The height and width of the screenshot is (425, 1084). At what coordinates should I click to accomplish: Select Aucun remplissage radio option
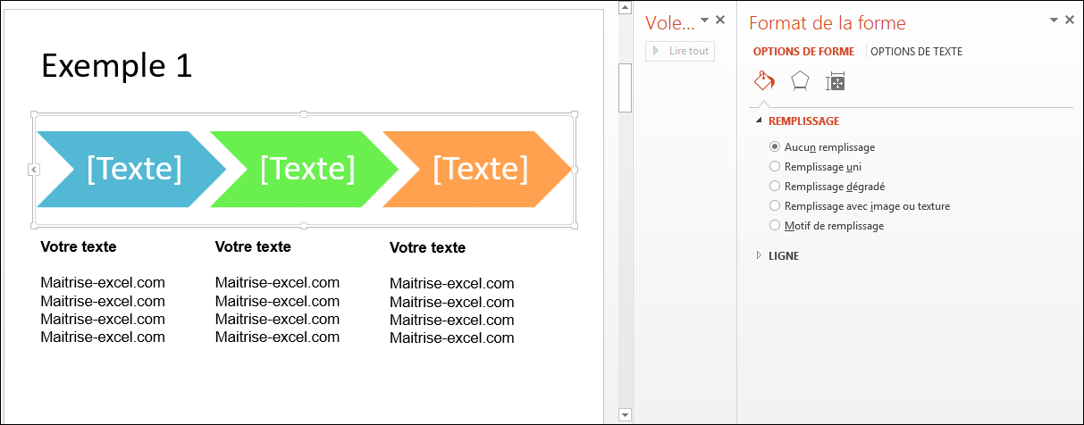[775, 146]
